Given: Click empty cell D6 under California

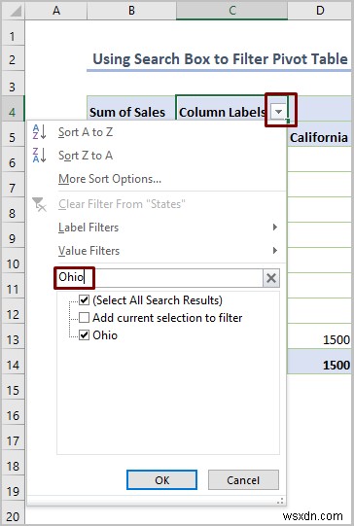Looking at the screenshot, I should tap(319, 159).
